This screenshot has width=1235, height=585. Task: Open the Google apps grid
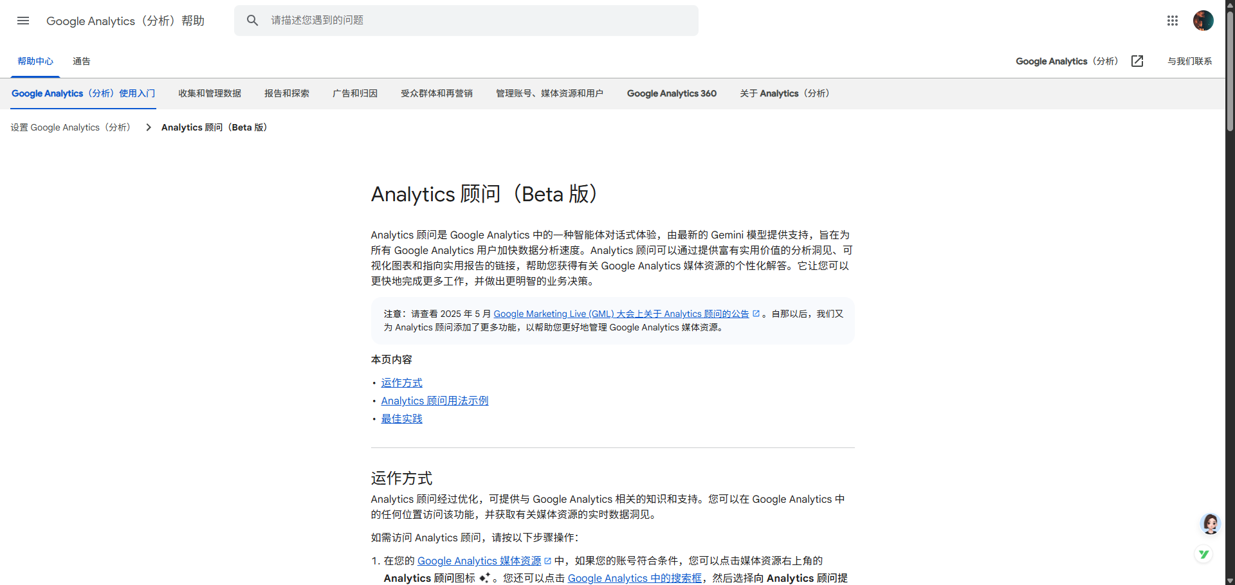[x=1172, y=21]
